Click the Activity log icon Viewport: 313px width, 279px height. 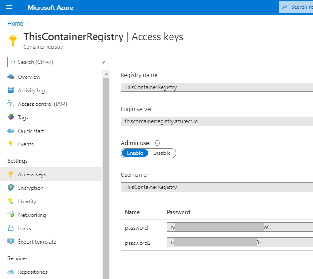click(11, 90)
